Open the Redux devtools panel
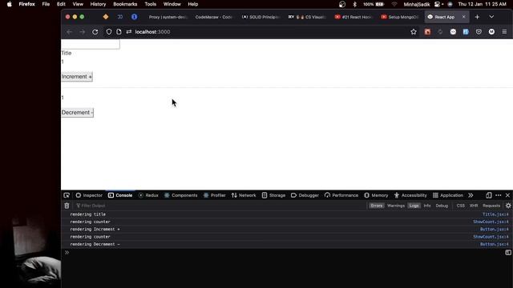Image resolution: width=513 pixels, height=288 pixels. click(x=148, y=195)
